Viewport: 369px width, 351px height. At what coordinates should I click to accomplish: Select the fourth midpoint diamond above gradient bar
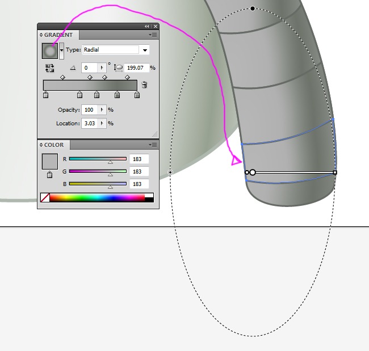coord(127,77)
